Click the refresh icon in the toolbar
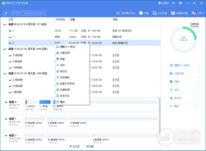 pos(6,13)
